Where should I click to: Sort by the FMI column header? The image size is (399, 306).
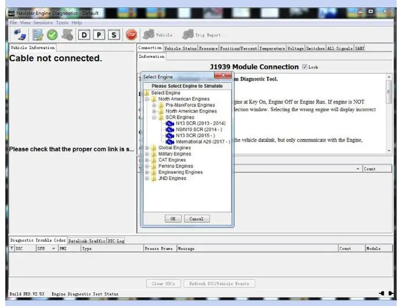click(70, 249)
